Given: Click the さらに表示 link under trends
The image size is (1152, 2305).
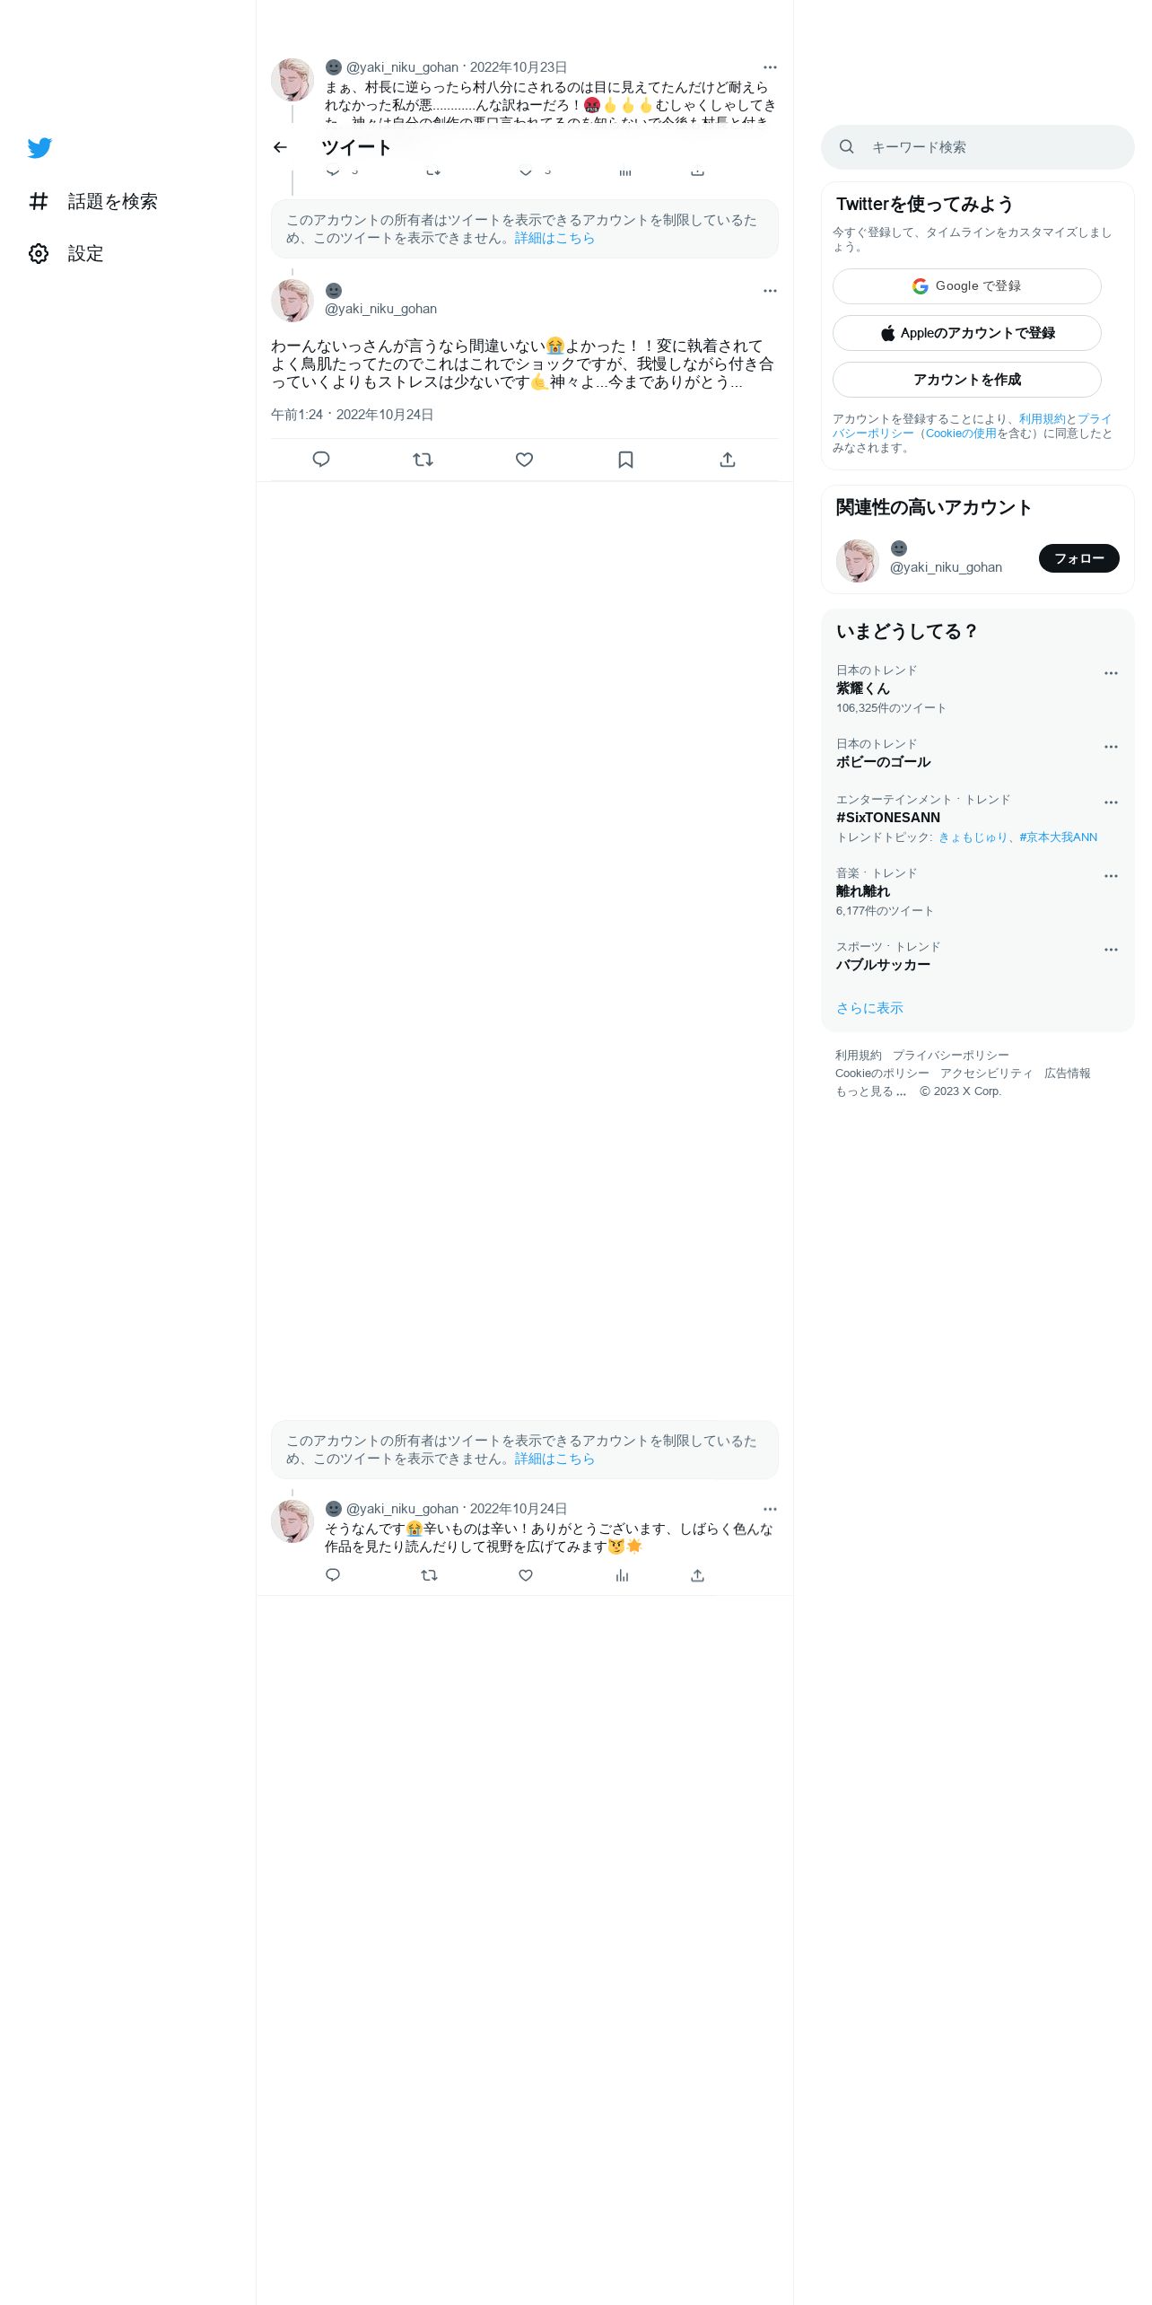Looking at the screenshot, I should click(x=869, y=1008).
